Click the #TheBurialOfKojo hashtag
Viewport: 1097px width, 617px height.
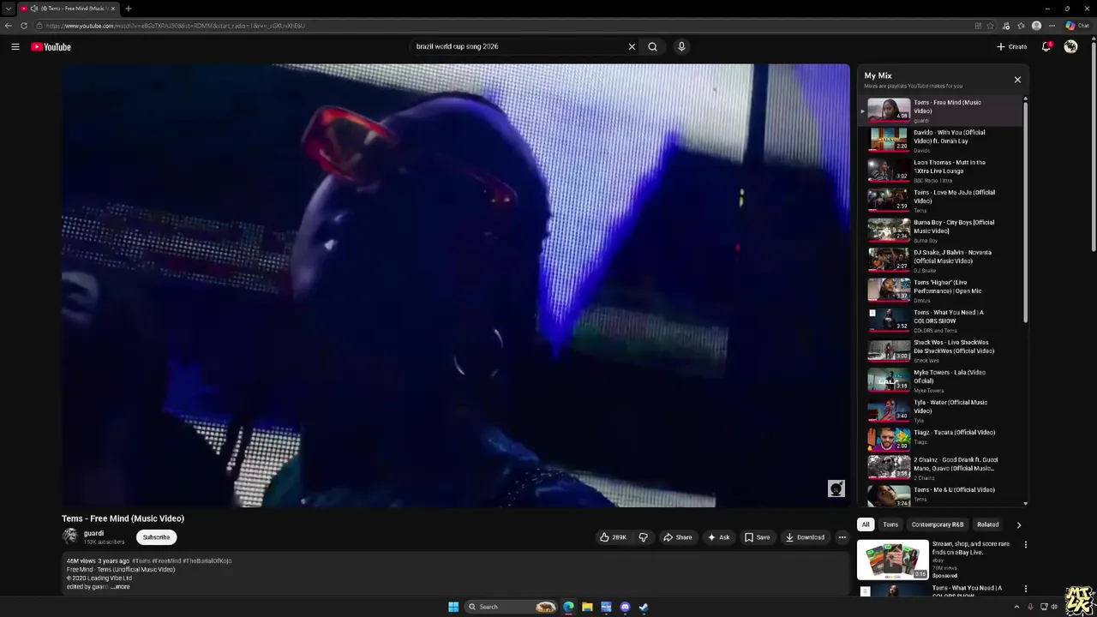click(207, 560)
